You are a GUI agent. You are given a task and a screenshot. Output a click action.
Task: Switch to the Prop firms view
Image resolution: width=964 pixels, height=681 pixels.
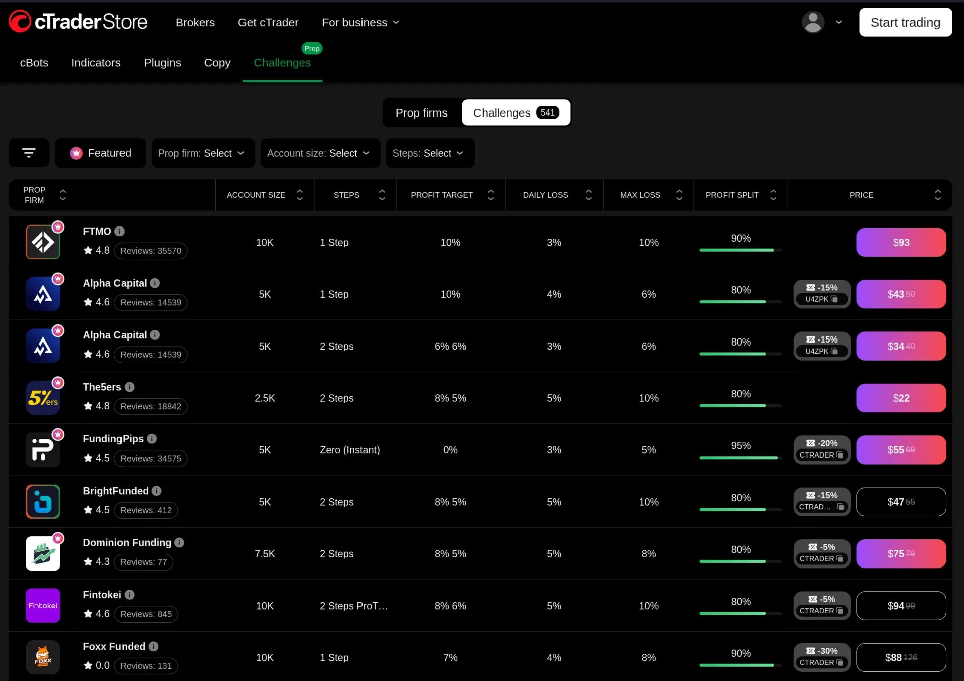[421, 112]
